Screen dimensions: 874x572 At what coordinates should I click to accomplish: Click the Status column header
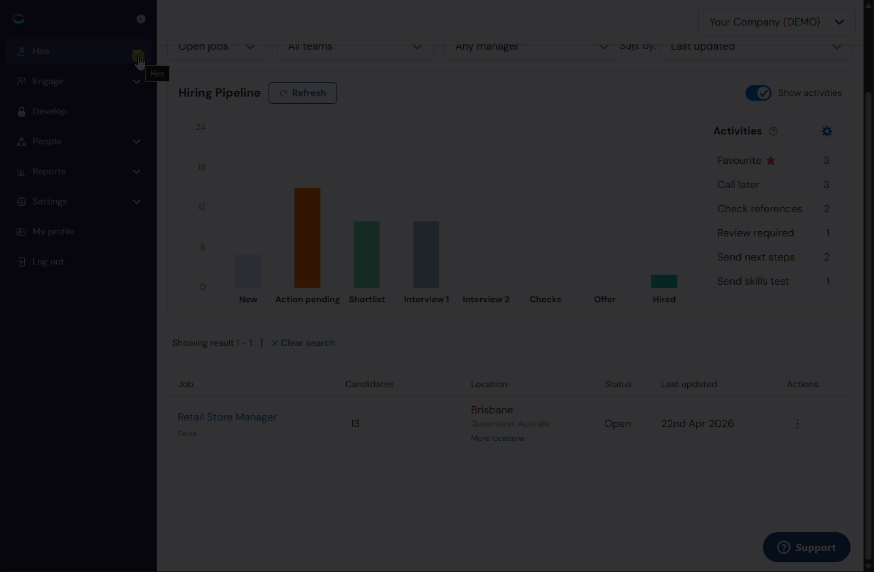click(618, 384)
